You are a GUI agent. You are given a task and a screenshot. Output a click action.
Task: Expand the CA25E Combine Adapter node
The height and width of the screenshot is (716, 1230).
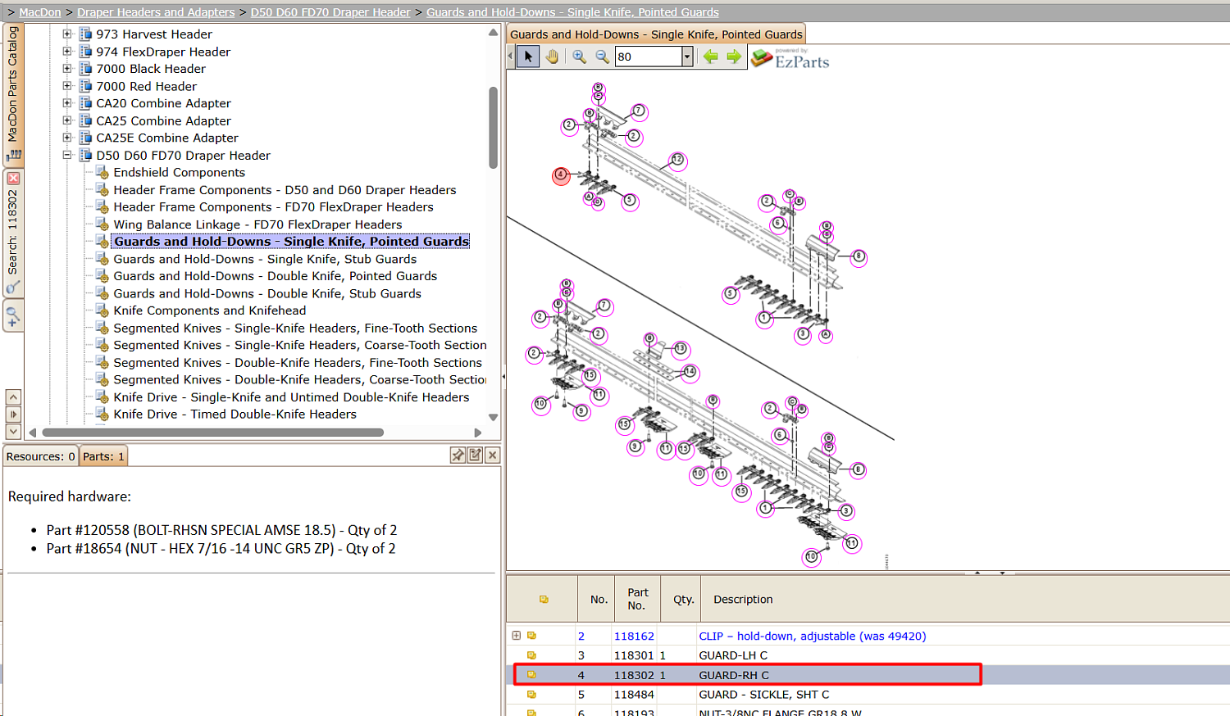[x=67, y=137]
